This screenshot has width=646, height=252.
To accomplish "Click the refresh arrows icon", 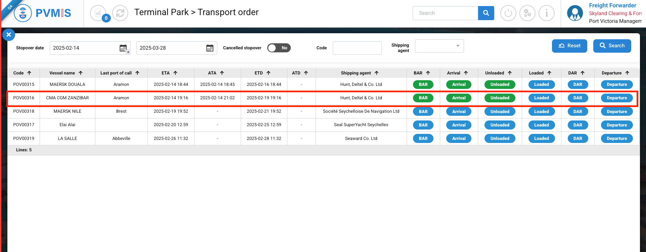I will 120,13.
